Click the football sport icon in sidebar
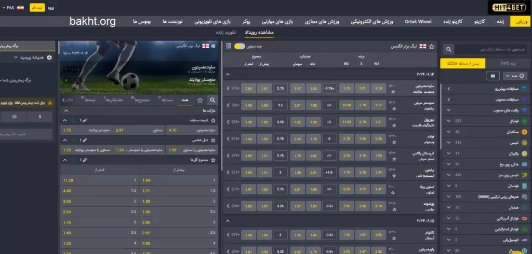The width and height of the screenshot is (532, 254). tap(525, 121)
